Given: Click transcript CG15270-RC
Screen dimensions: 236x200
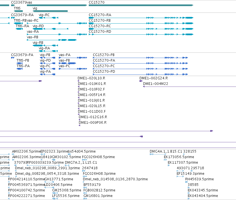Looking at the screenshot, I should (100, 26).
